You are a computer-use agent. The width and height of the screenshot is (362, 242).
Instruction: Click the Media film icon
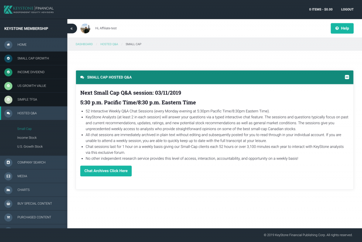tap(8, 176)
